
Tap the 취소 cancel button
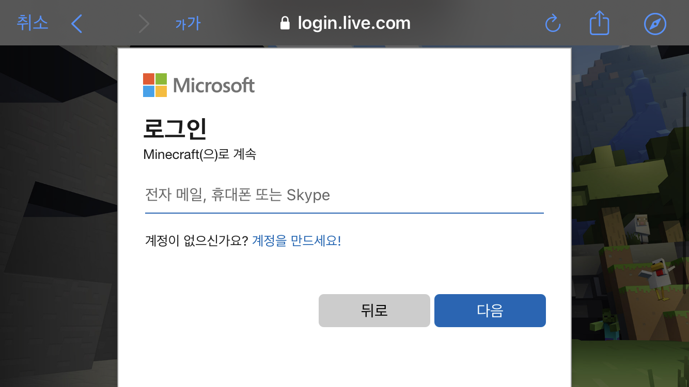click(x=33, y=23)
